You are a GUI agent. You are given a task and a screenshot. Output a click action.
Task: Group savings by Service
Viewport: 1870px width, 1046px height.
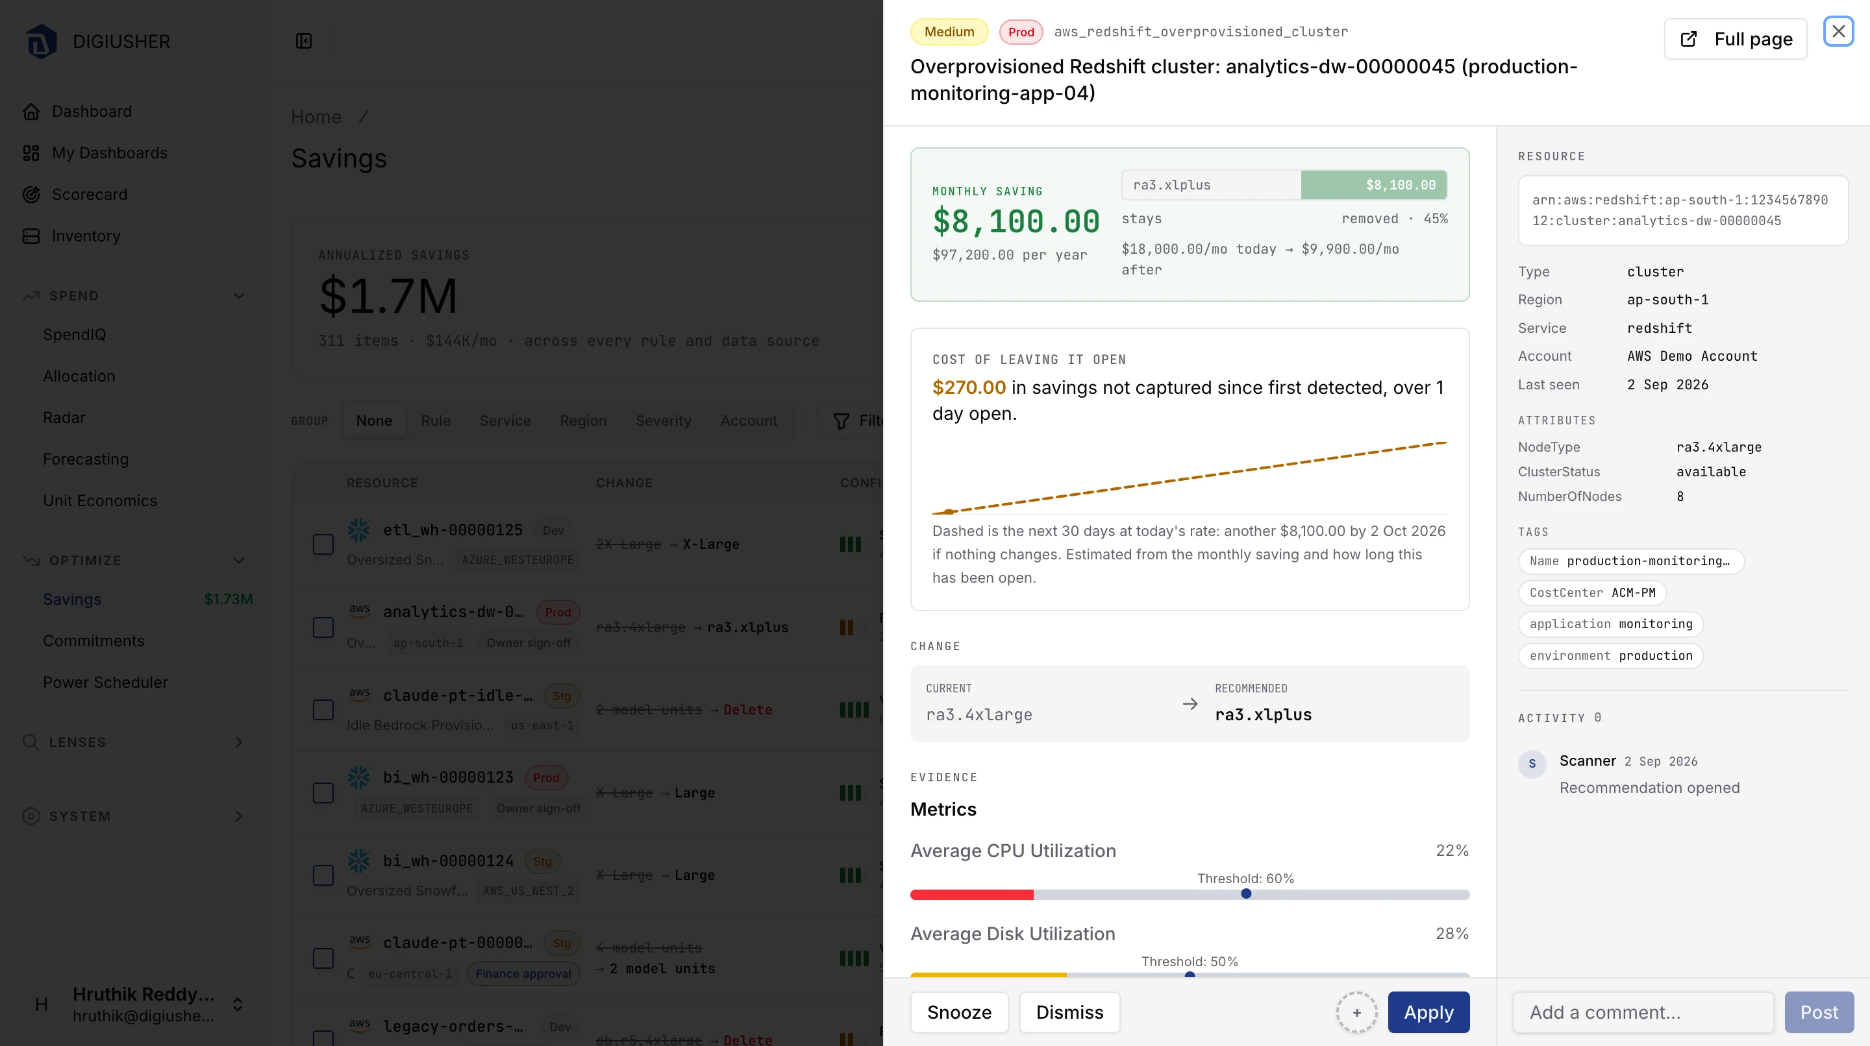pos(505,420)
